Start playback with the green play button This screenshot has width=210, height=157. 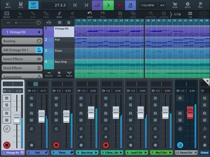(108, 5)
